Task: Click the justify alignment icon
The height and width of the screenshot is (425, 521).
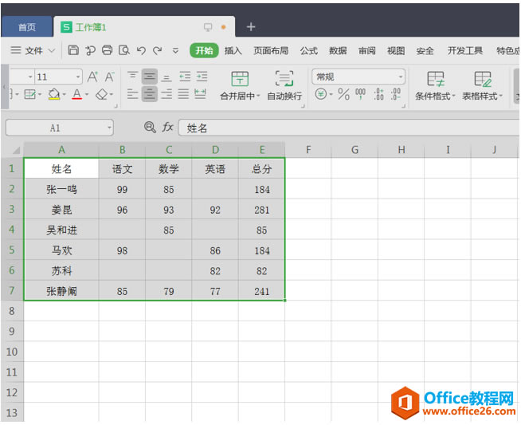Action: click(x=183, y=94)
